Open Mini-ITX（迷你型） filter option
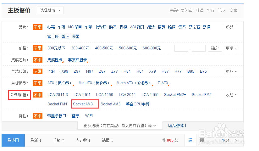The height and width of the screenshot is (151, 259). 95,83
